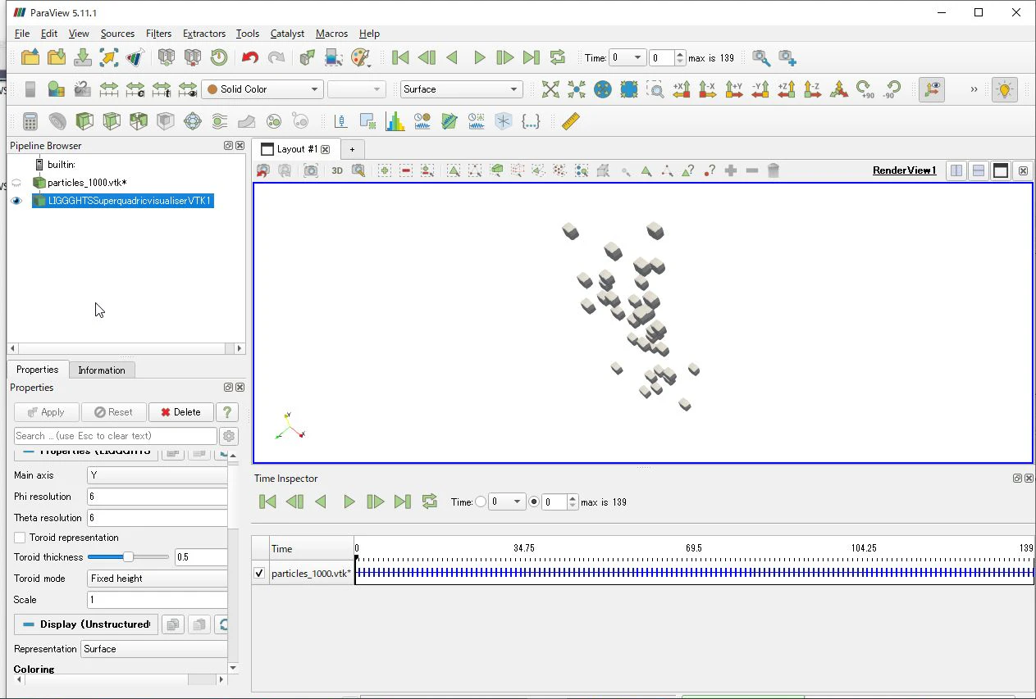
Task: Click the Toroid thickness slider
Action: point(128,557)
